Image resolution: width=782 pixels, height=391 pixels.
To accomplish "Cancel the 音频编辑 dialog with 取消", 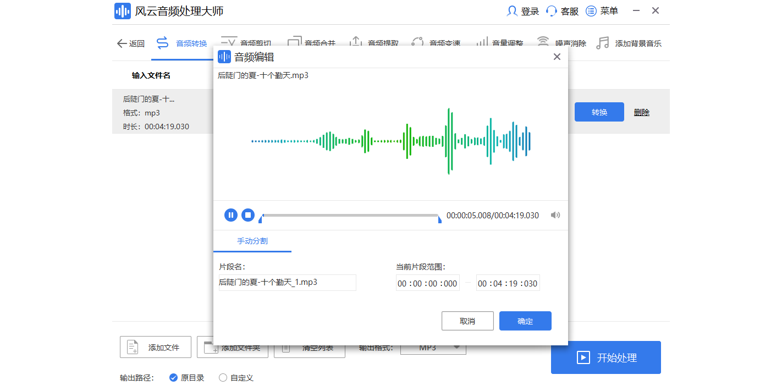I will [x=467, y=321].
